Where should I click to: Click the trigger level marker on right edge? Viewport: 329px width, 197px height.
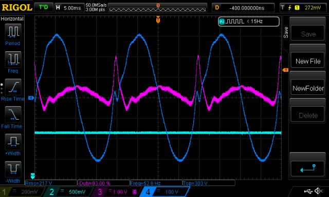(x=285, y=70)
